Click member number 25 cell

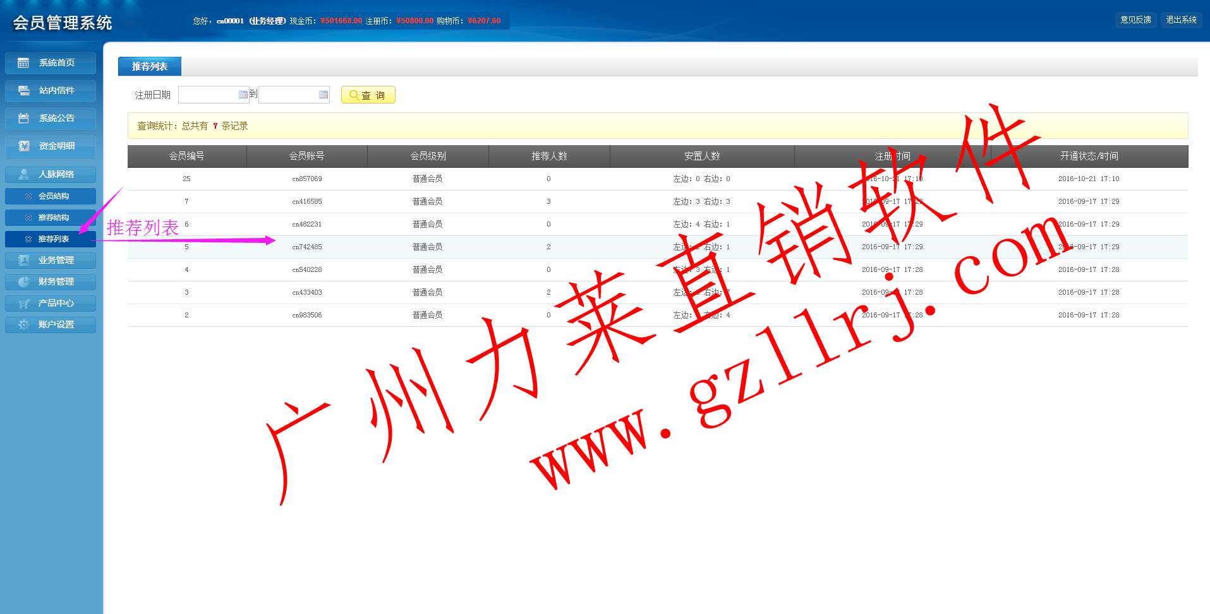186,179
